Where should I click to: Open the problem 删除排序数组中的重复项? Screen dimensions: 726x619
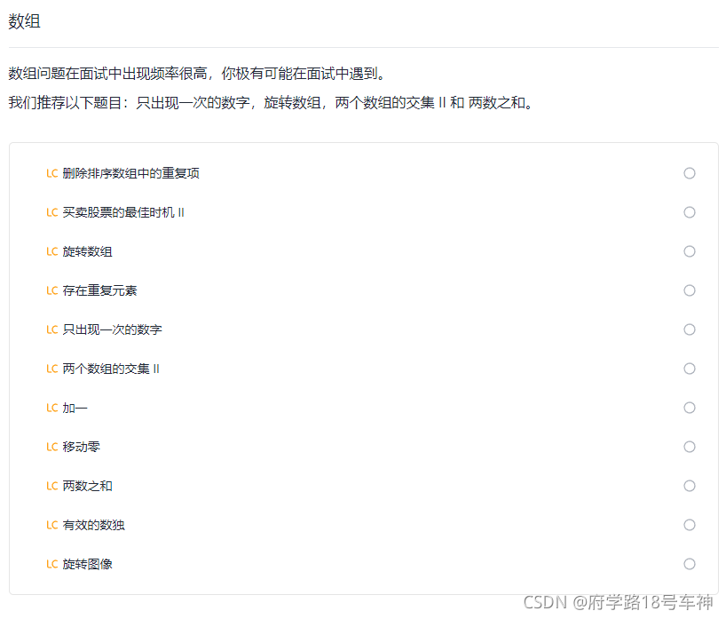pyautogui.click(x=131, y=173)
